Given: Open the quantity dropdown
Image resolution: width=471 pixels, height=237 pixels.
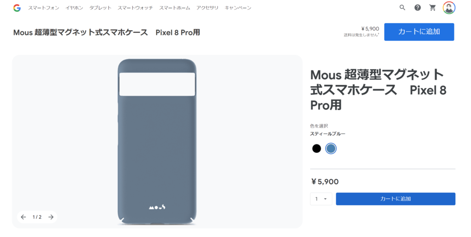Looking at the screenshot, I should (x=321, y=199).
